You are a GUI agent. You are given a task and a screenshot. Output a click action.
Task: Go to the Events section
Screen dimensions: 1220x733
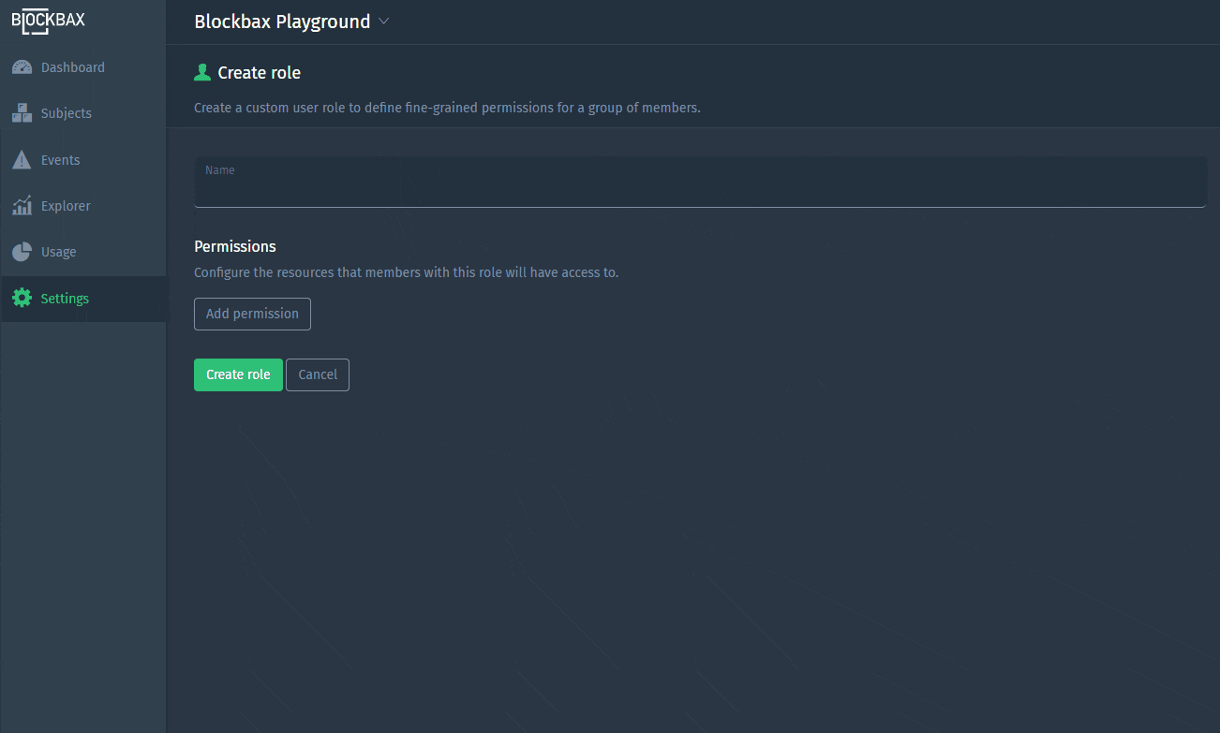60,159
